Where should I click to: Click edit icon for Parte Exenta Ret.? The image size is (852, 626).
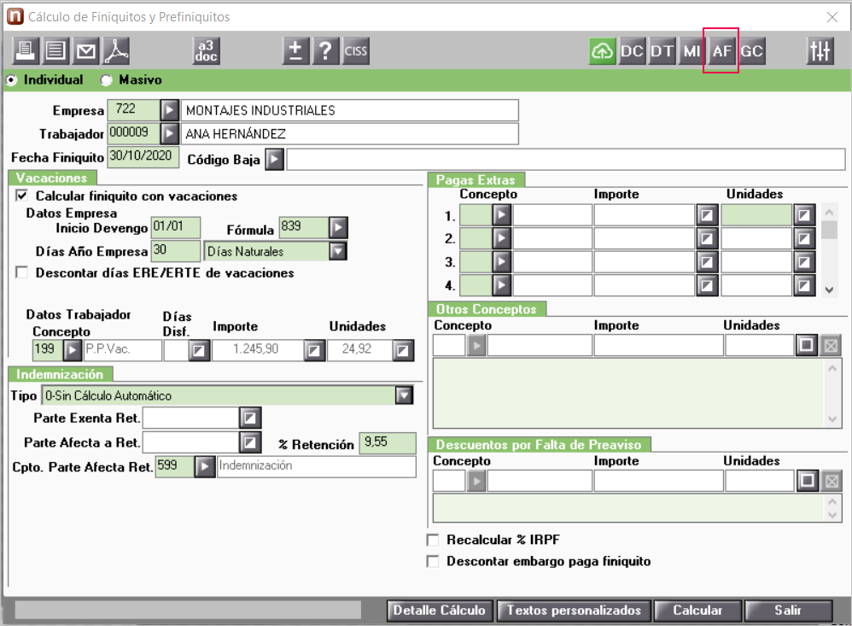tap(250, 418)
